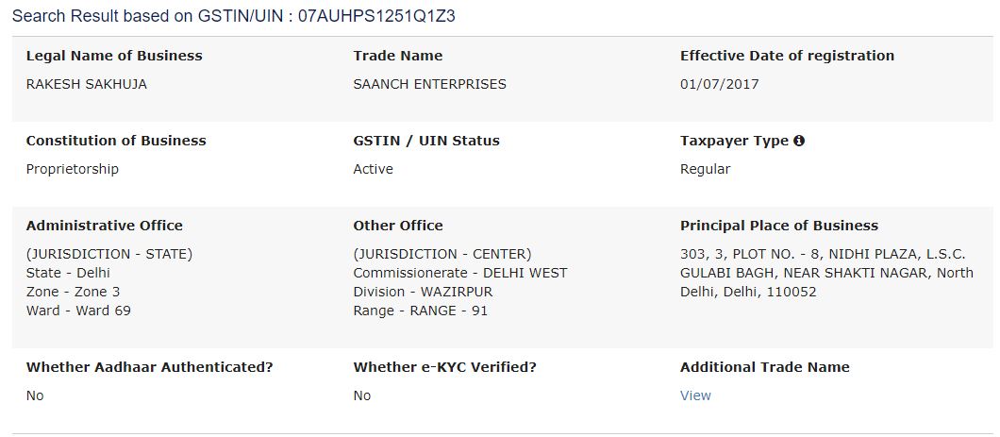Viewport: 1000px width, 437px height.
Task: Select the Administrative Office heading
Action: [105, 226]
